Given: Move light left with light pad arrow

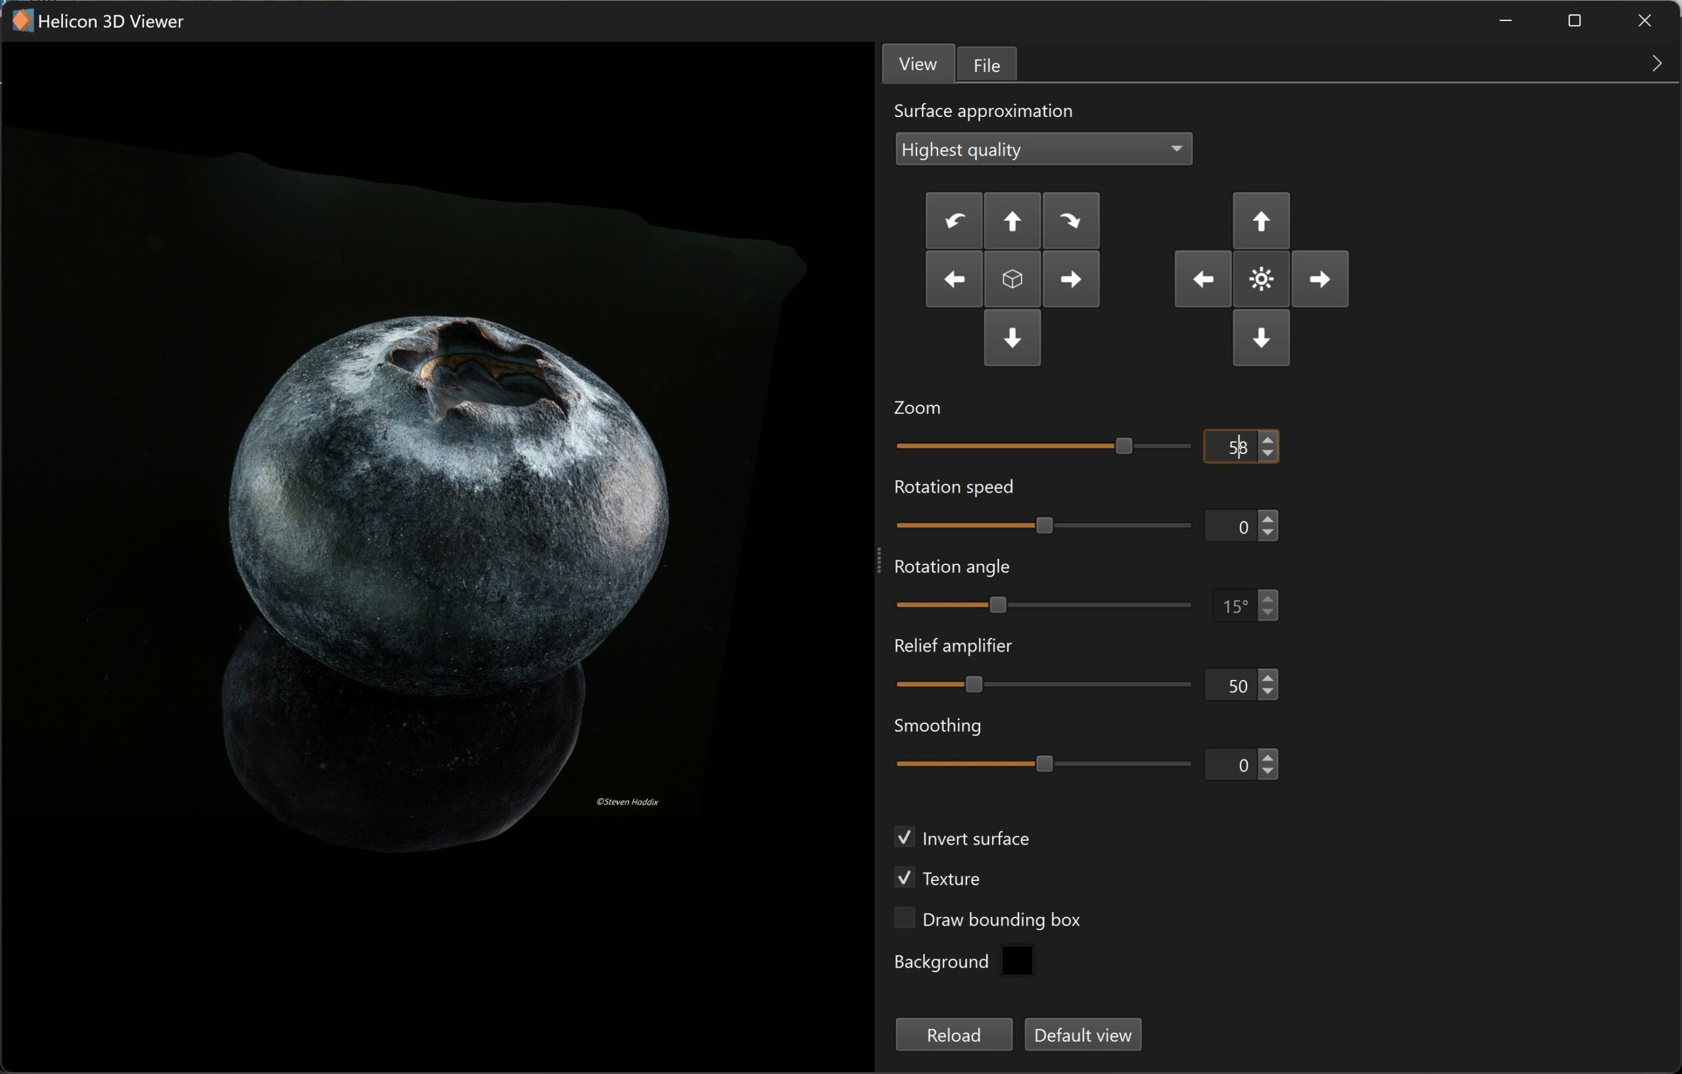Looking at the screenshot, I should (x=1203, y=279).
